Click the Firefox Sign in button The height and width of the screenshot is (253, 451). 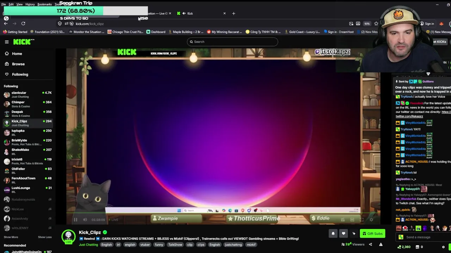(427, 24)
